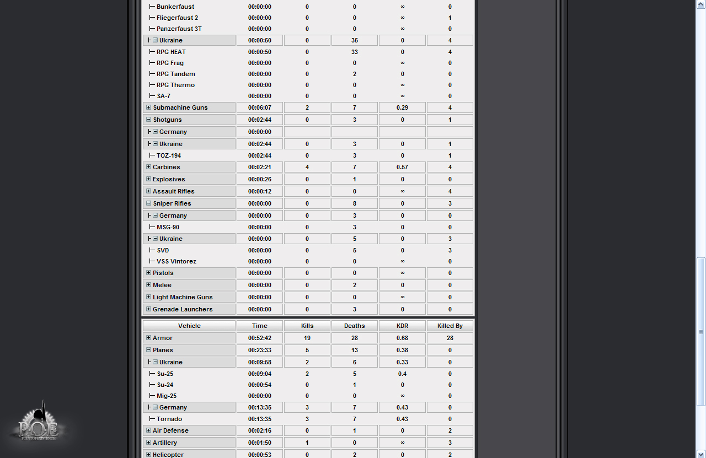Expand the Light Machine Guns row
This screenshot has height=458, width=706.
point(149,297)
